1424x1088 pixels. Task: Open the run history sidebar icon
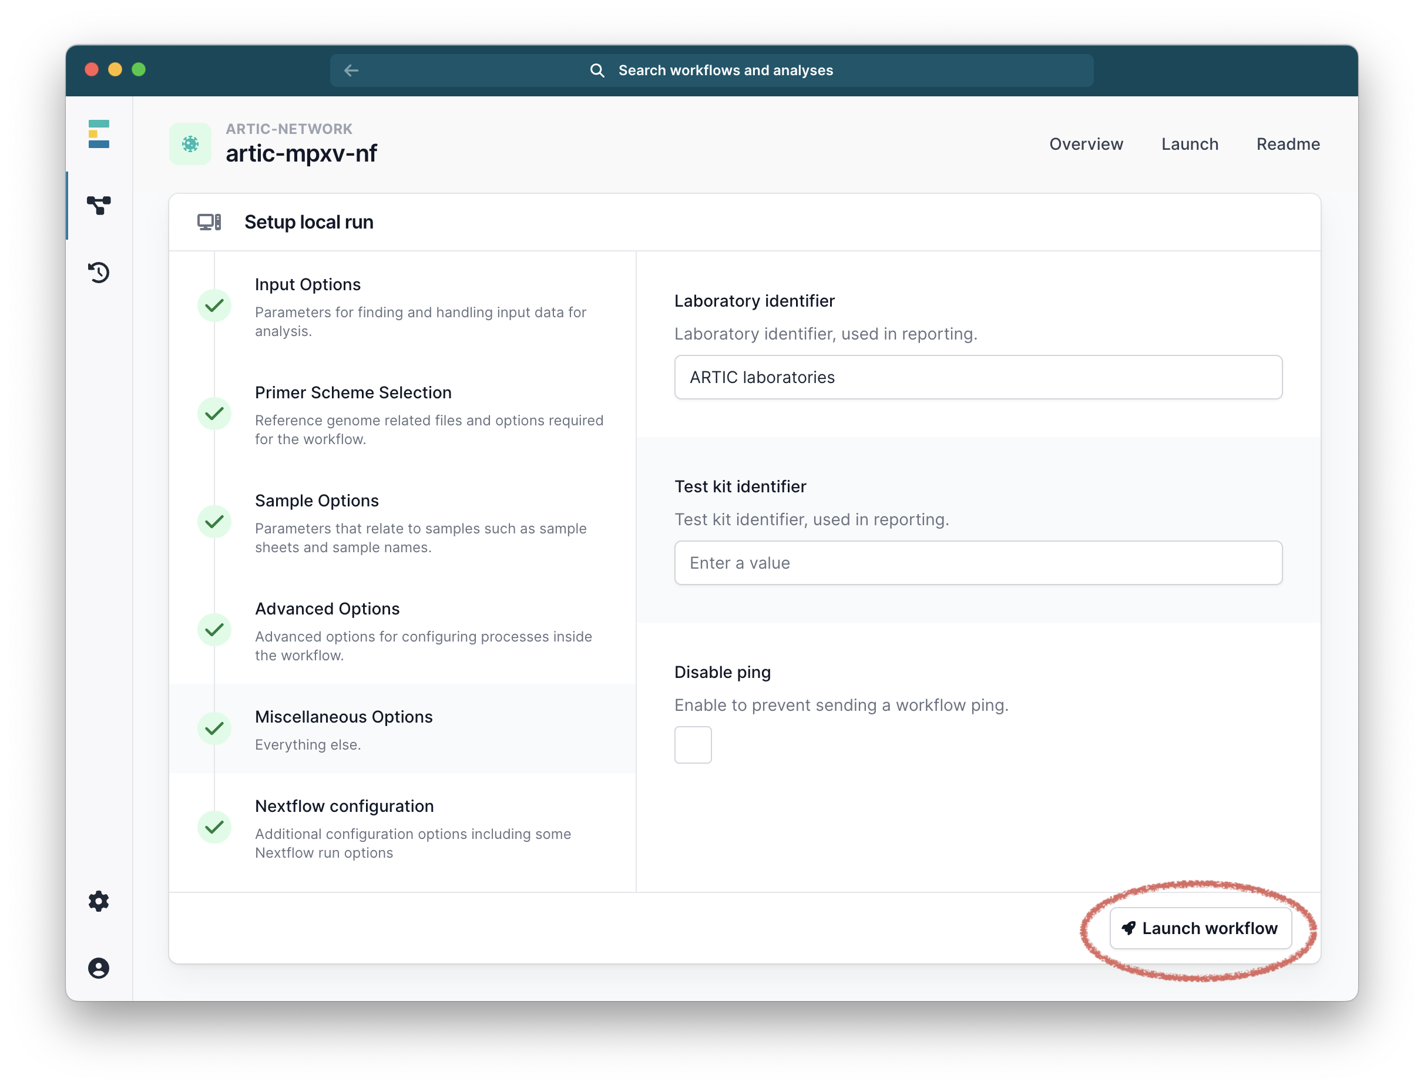[x=99, y=273]
